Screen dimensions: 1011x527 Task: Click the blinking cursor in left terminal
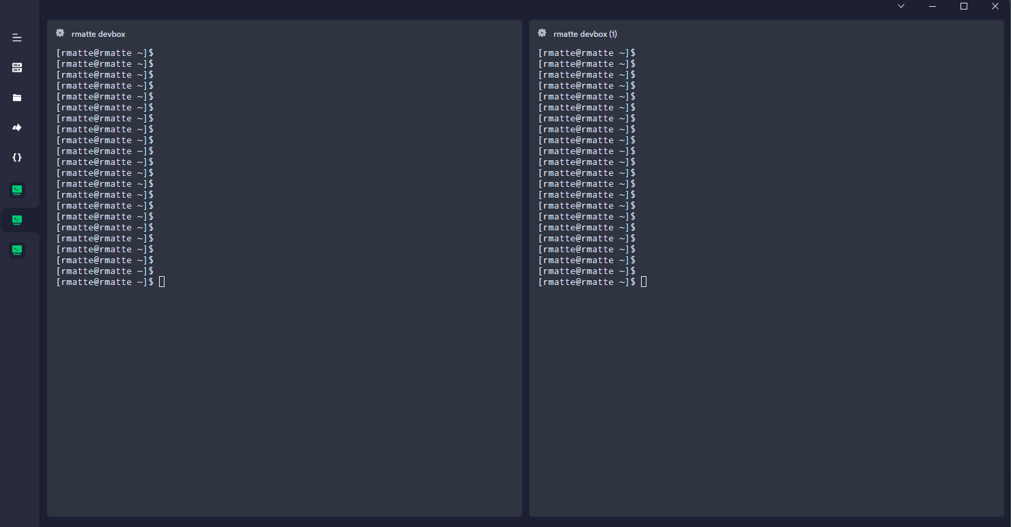click(x=161, y=281)
